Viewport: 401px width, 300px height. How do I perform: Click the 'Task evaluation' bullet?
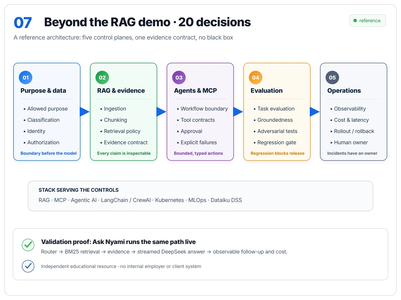pos(274,109)
